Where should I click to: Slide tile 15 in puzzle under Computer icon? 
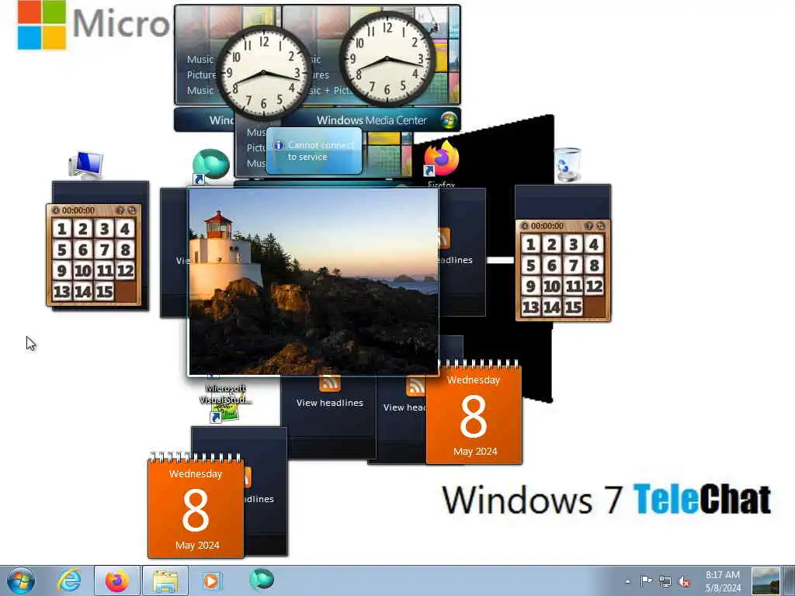[x=105, y=292]
